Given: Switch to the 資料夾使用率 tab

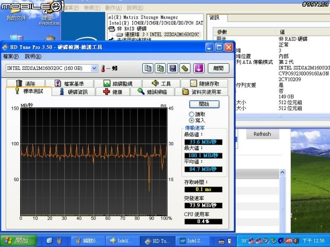Looking at the screenshot, I should coord(202,92).
